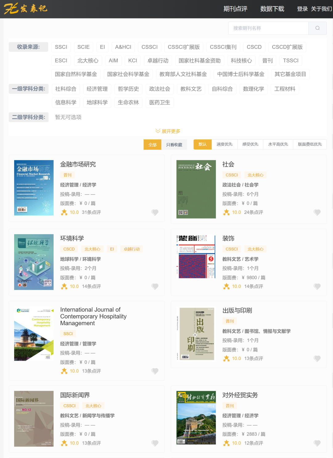Favorite 出版与印刷 with the heart icon
This screenshot has width=333, height=458.
point(317,358)
